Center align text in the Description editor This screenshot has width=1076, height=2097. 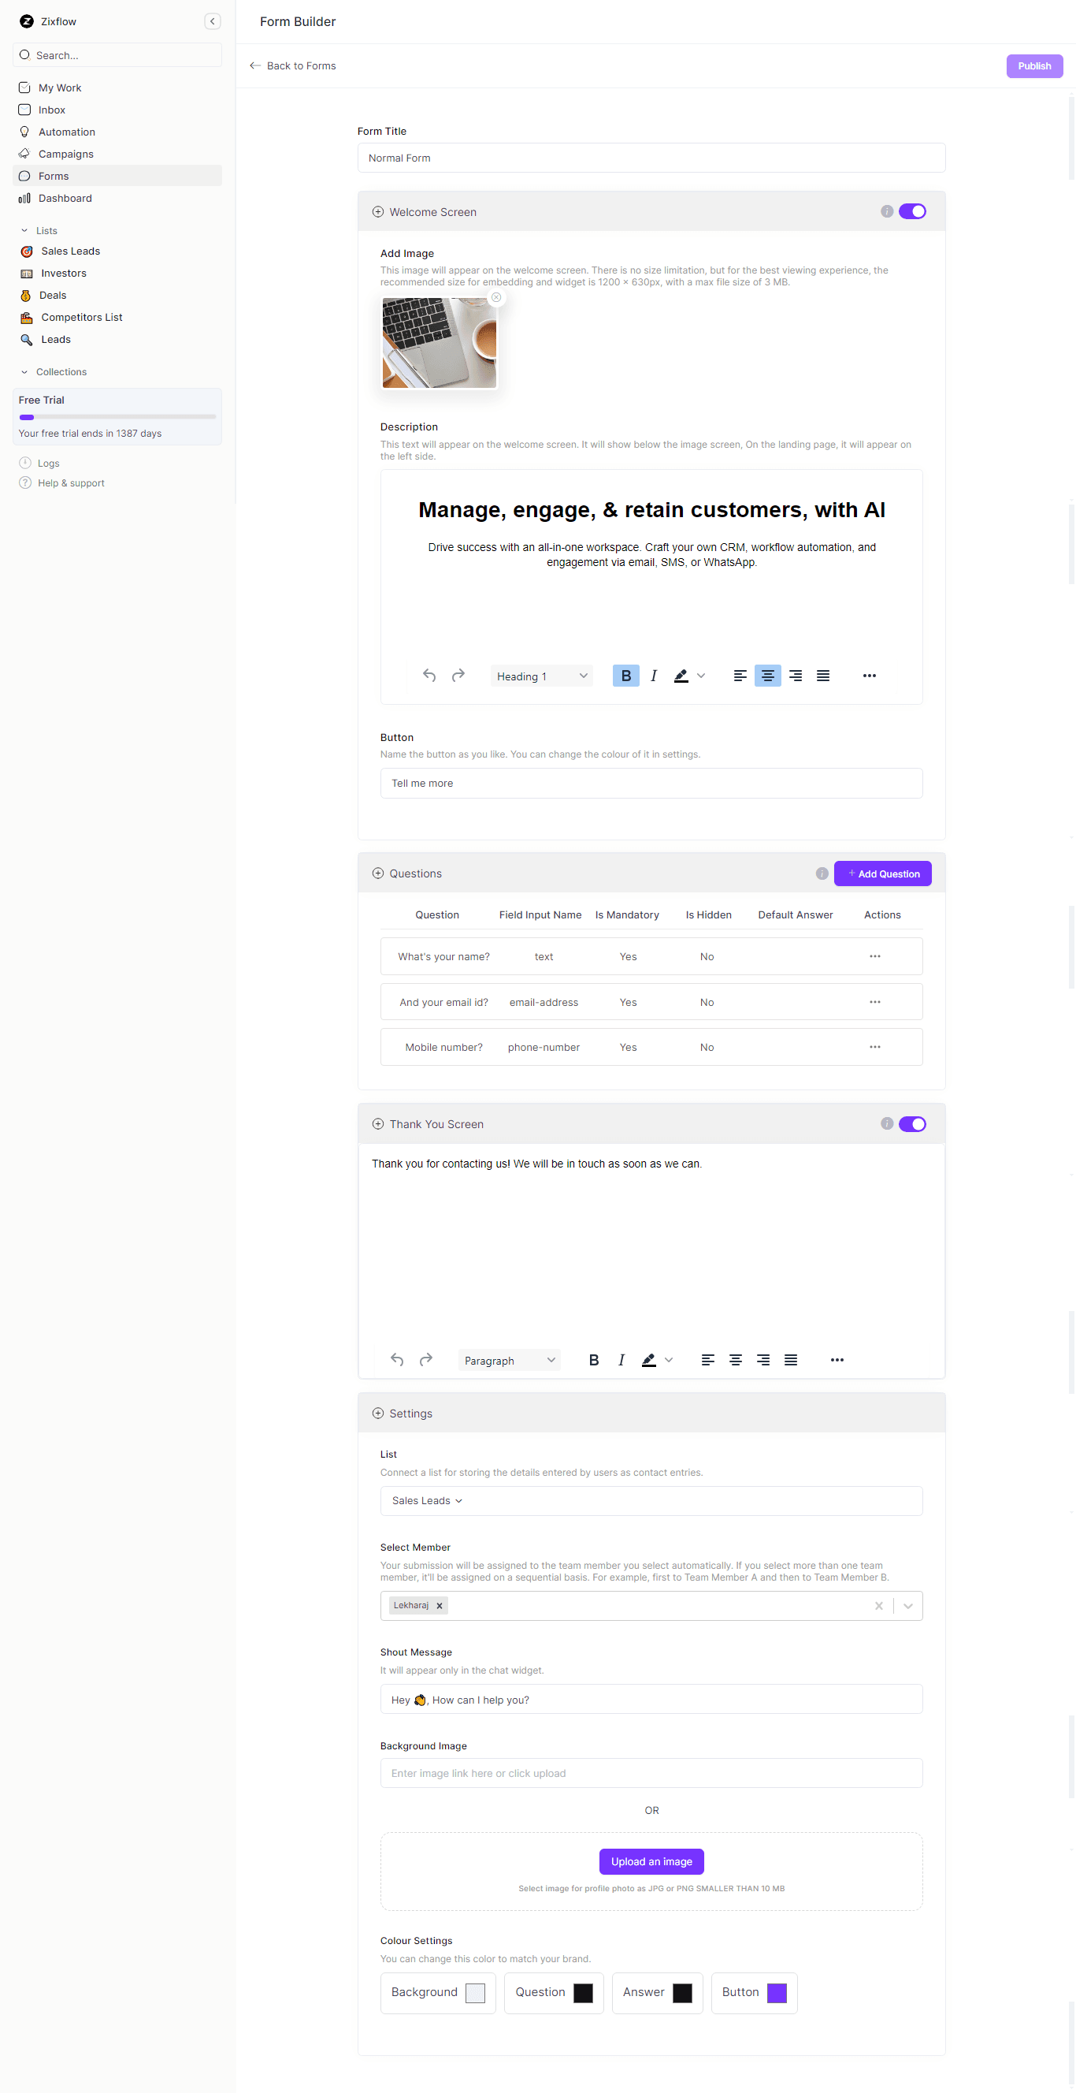pos(768,676)
